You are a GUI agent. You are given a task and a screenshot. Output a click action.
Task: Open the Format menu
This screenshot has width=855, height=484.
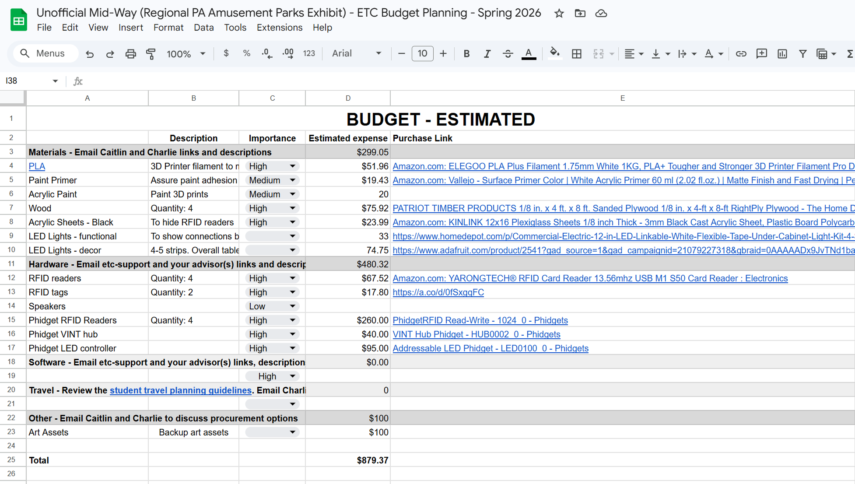coord(168,28)
